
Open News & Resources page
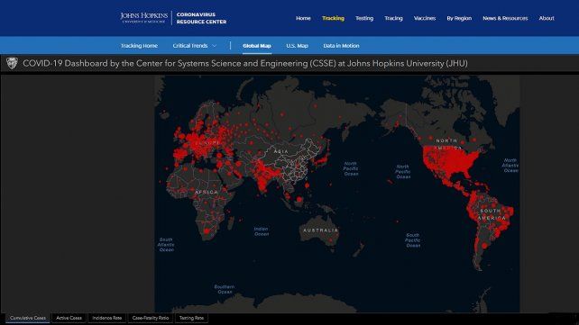click(x=505, y=18)
